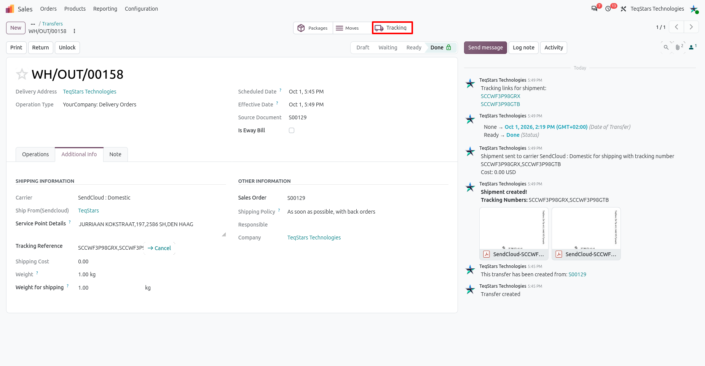This screenshot has width=705, height=366.
Task: Click the Activity button
Action: point(553,48)
